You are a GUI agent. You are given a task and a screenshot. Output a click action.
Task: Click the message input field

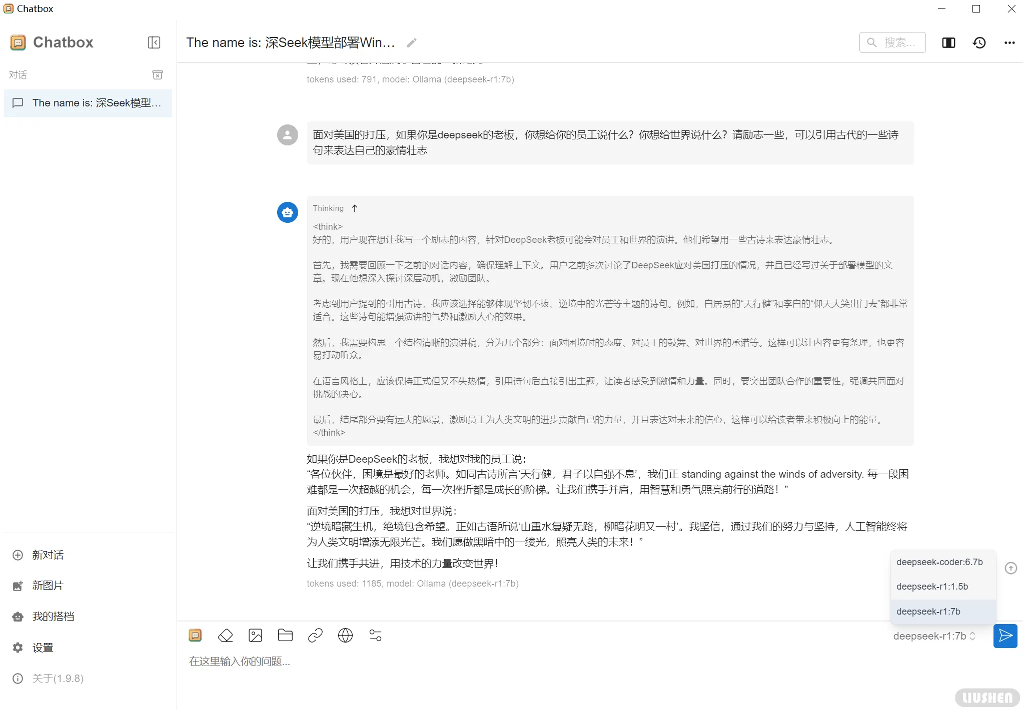pyautogui.click(x=450, y=661)
